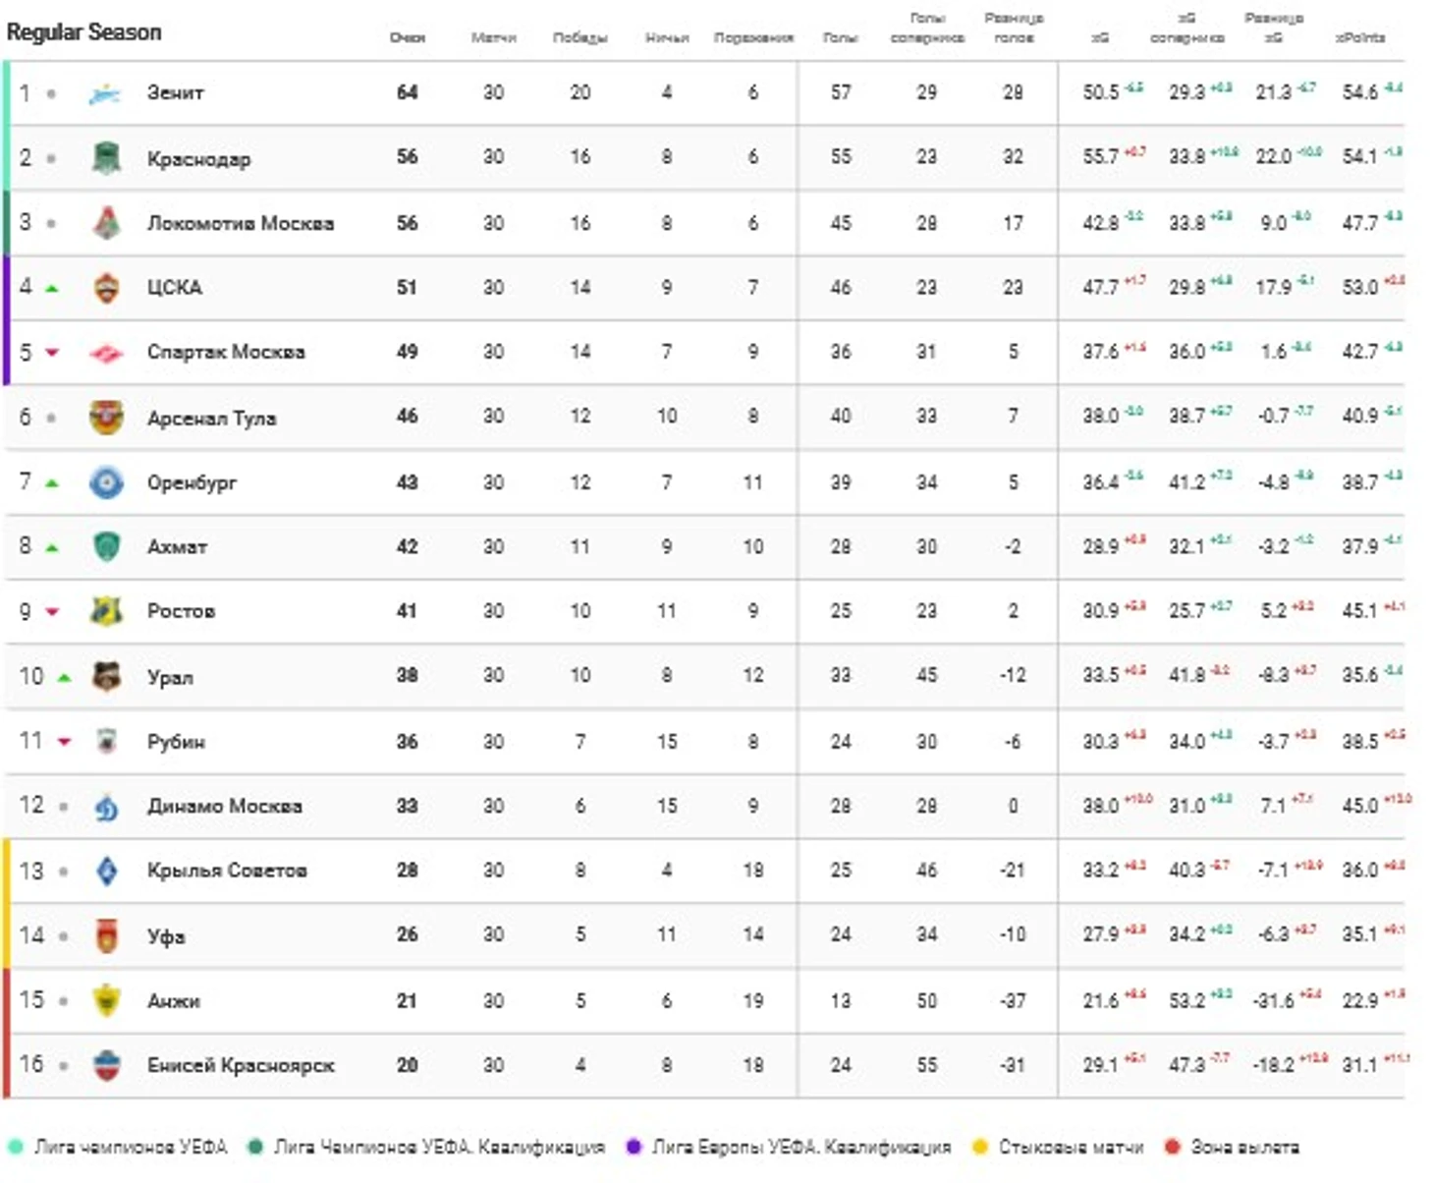Open the Арсенал Тула team page

click(211, 418)
